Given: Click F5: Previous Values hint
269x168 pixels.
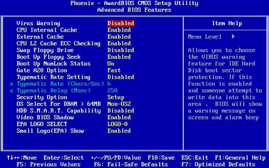Looking at the screenshot, I should (48, 165).
